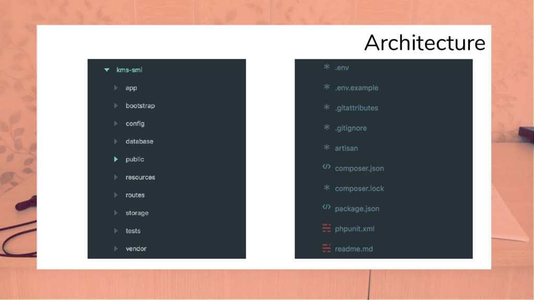Select the app folder label

pos(131,88)
